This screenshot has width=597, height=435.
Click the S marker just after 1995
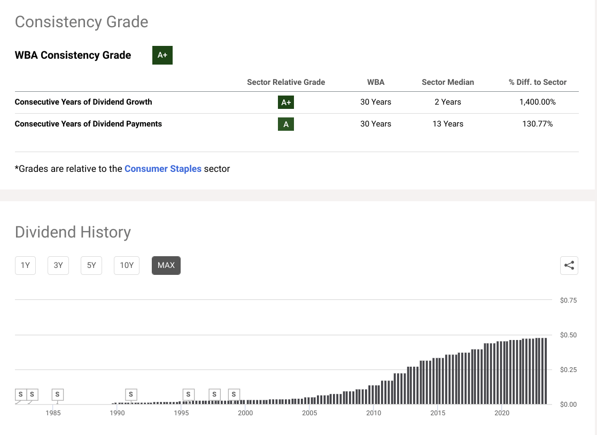188,394
